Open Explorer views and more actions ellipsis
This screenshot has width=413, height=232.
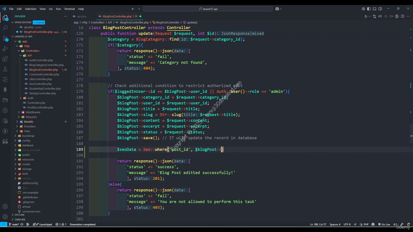tap(65, 16)
